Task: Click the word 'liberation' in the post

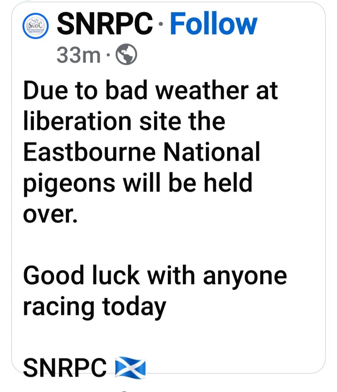Action: click(78, 121)
